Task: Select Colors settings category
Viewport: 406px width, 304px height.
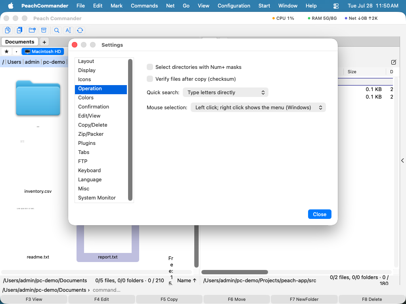Action: 101,97
